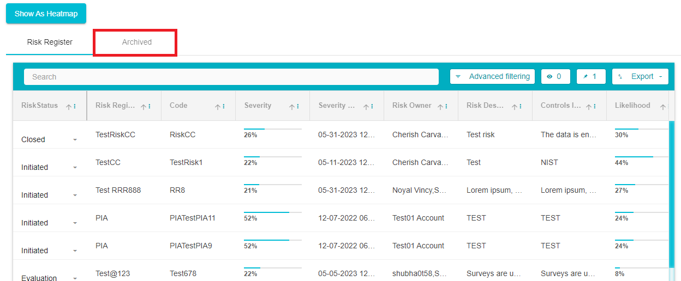Sort the Likelihood column arrow
This screenshot has height=281, width=681.
tap(663, 107)
